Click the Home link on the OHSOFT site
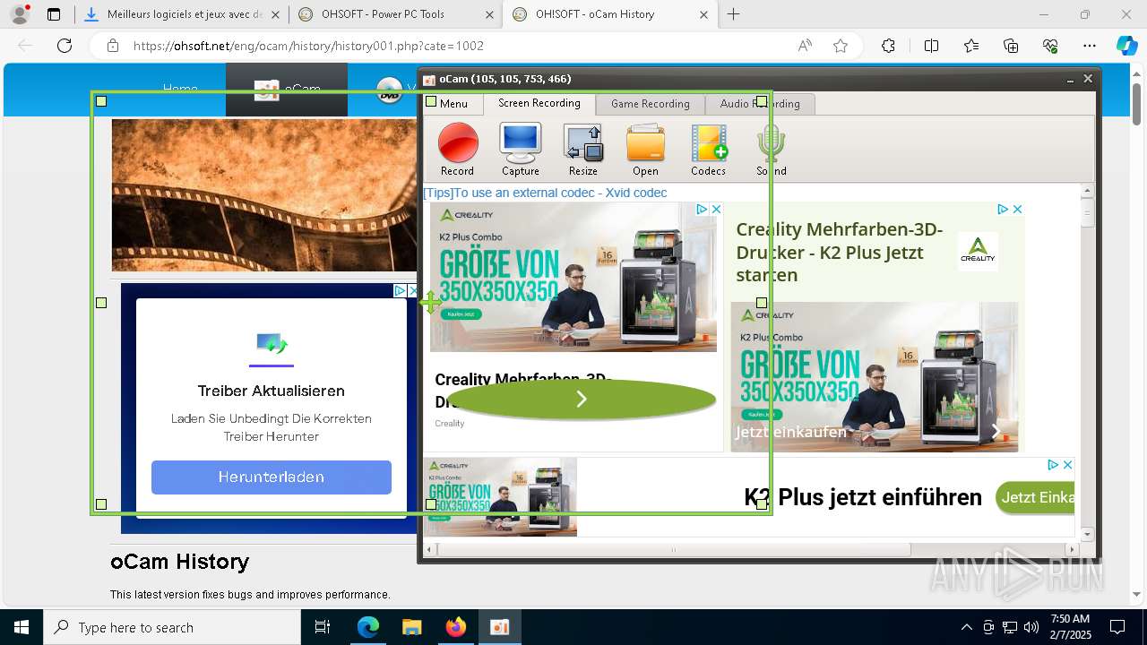Screen dimensions: 1147x645 [180, 89]
